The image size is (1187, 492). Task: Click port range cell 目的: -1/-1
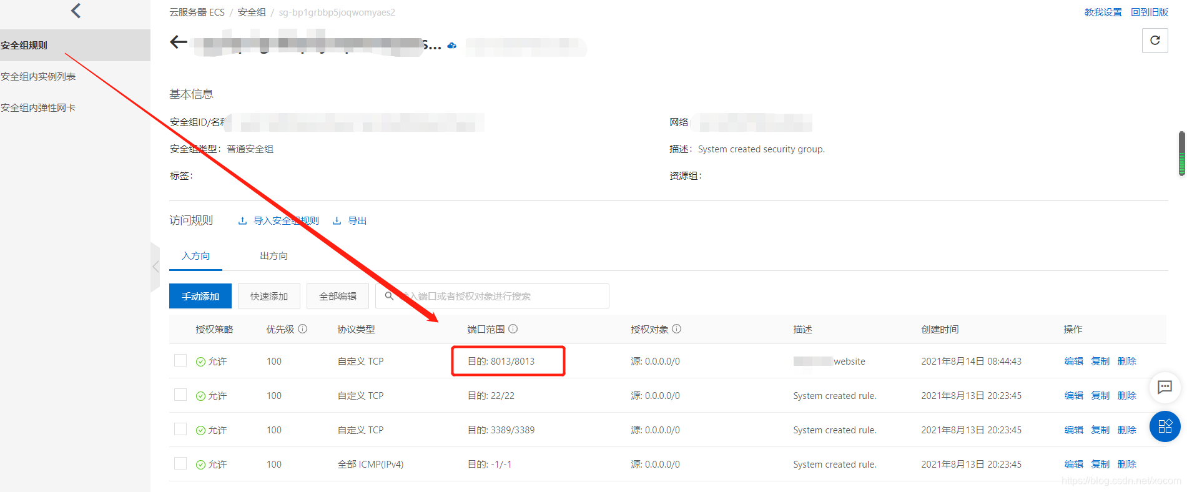tap(490, 465)
